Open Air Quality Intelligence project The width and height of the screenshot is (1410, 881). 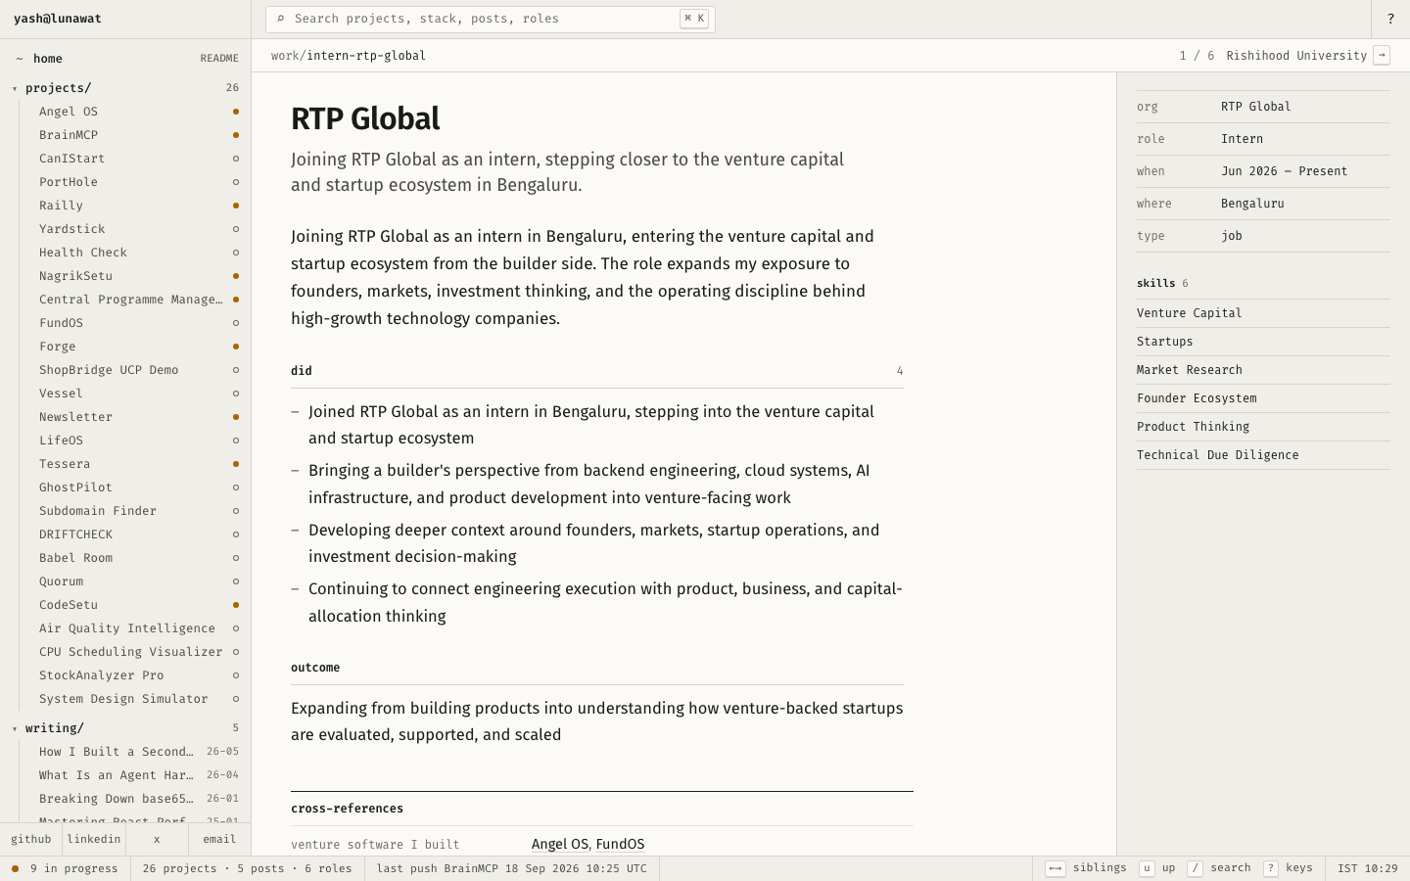[x=137, y=628]
